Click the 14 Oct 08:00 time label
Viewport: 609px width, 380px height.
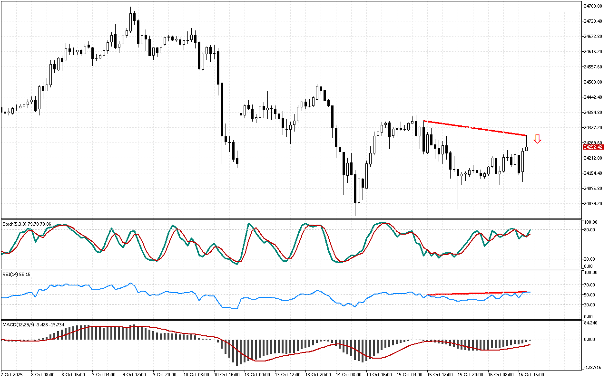(x=348, y=374)
